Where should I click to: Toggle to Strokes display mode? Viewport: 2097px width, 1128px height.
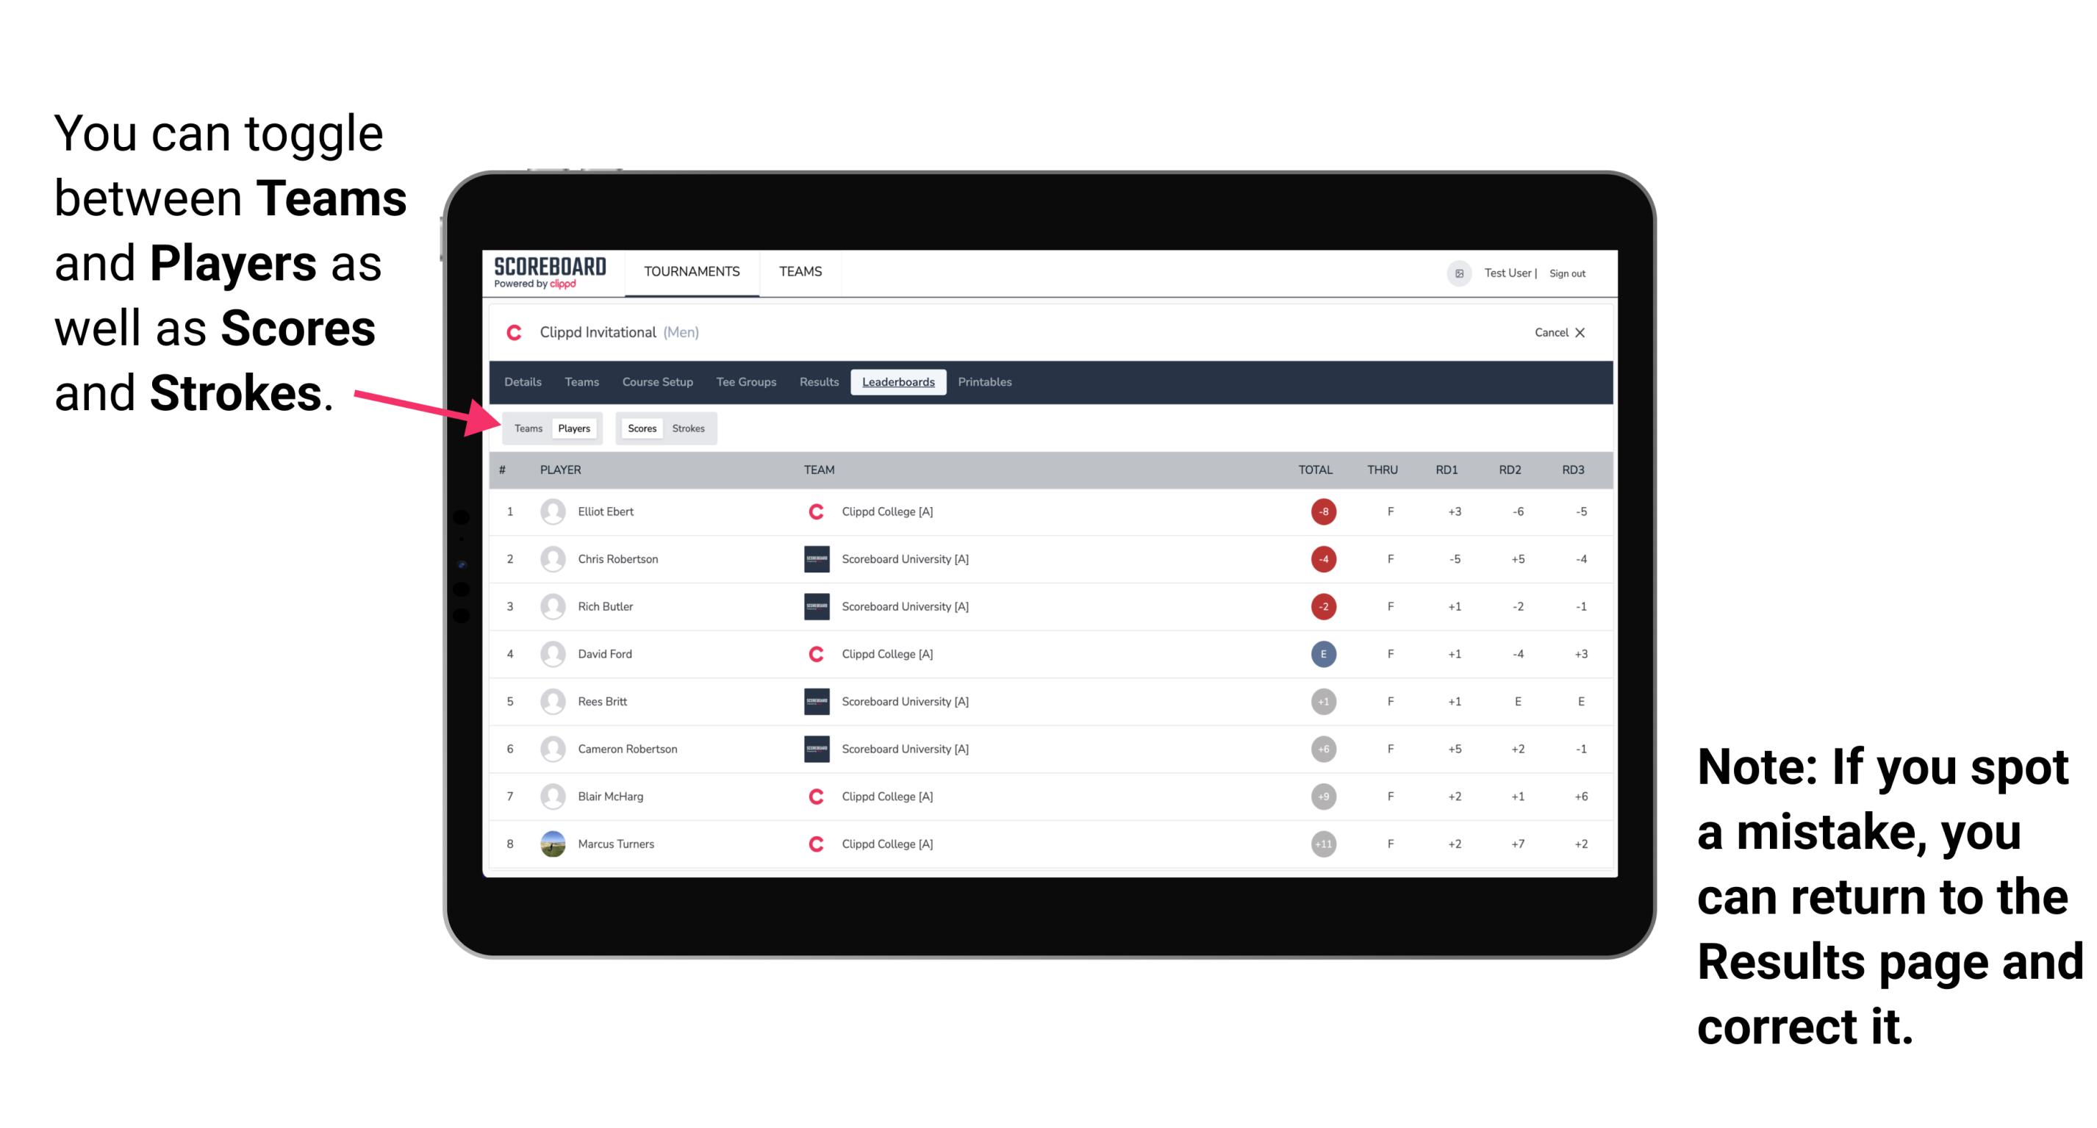pos(689,428)
